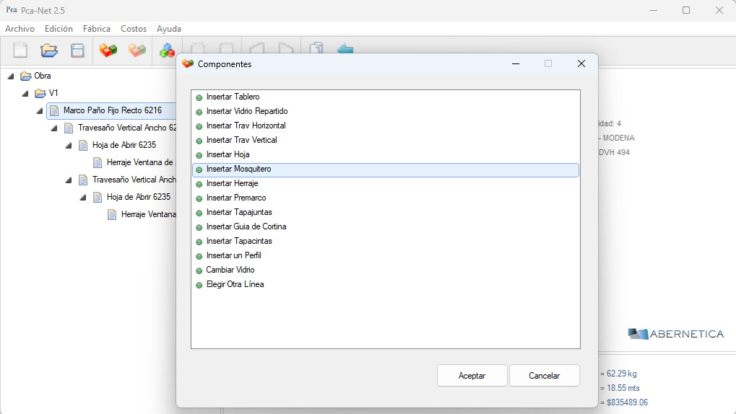Close the Componentes dialog
This screenshot has width=736, height=414.
tap(581, 63)
